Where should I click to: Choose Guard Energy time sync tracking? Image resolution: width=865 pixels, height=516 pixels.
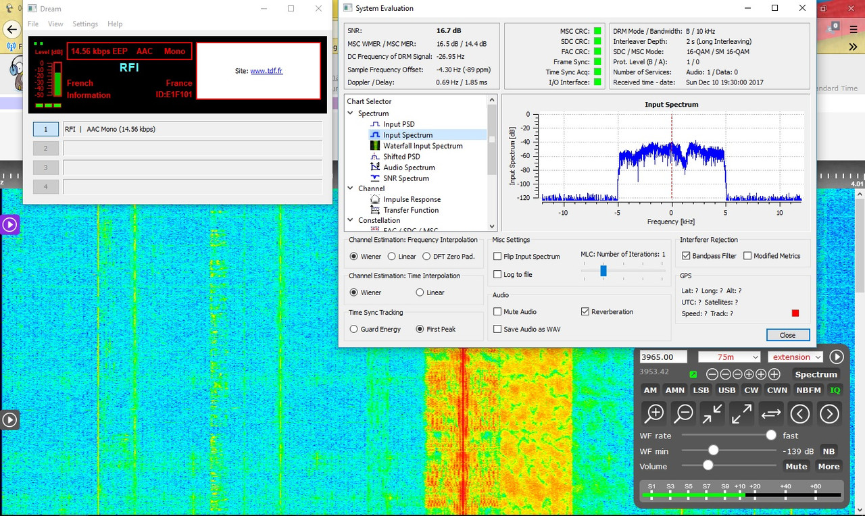tap(353, 329)
